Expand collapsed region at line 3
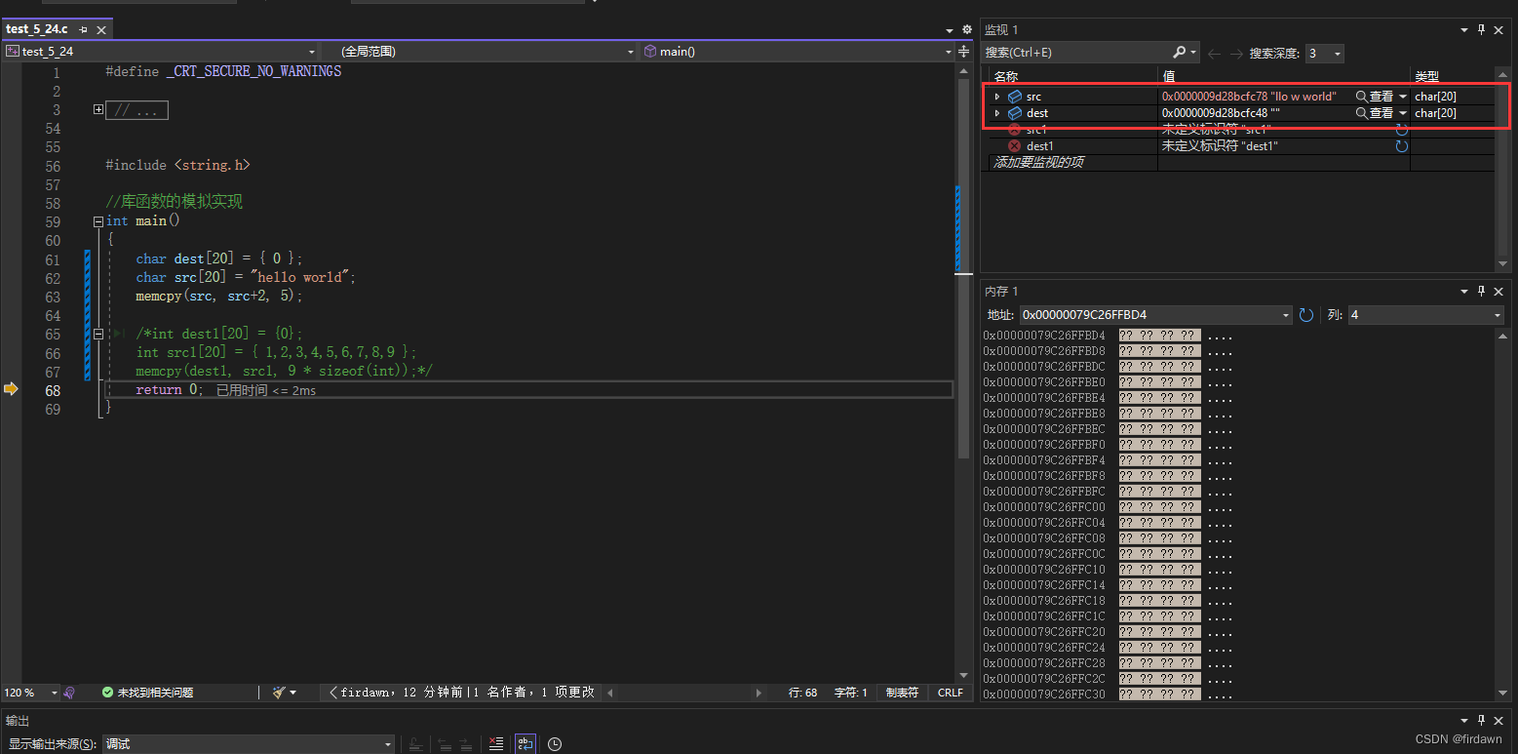Screen dimensions: 1518x754 (98, 110)
